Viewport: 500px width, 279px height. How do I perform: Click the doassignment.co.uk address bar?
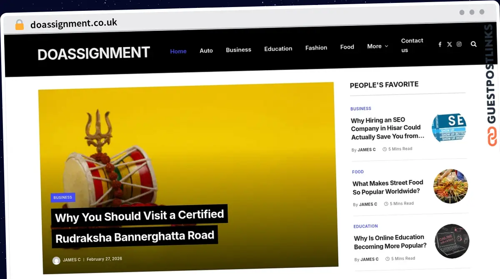pyautogui.click(x=74, y=24)
